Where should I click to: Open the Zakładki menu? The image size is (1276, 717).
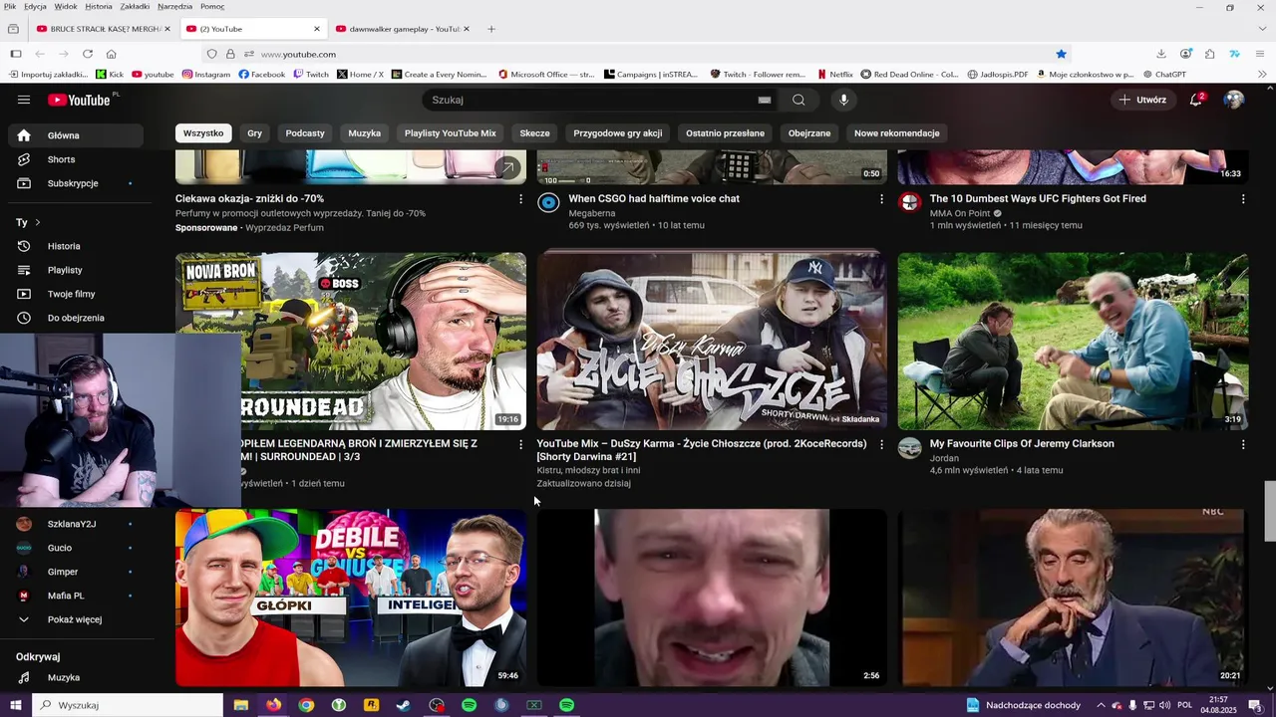(135, 6)
